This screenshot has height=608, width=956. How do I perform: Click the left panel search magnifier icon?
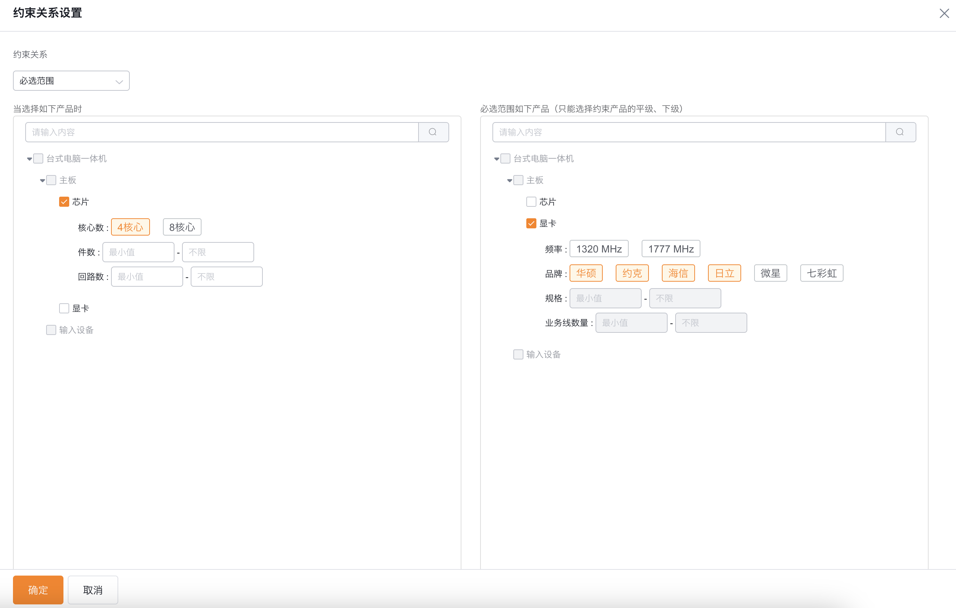click(433, 132)
